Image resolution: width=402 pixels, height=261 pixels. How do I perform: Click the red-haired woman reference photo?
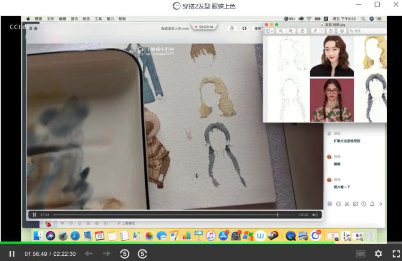tap(332, 55)
